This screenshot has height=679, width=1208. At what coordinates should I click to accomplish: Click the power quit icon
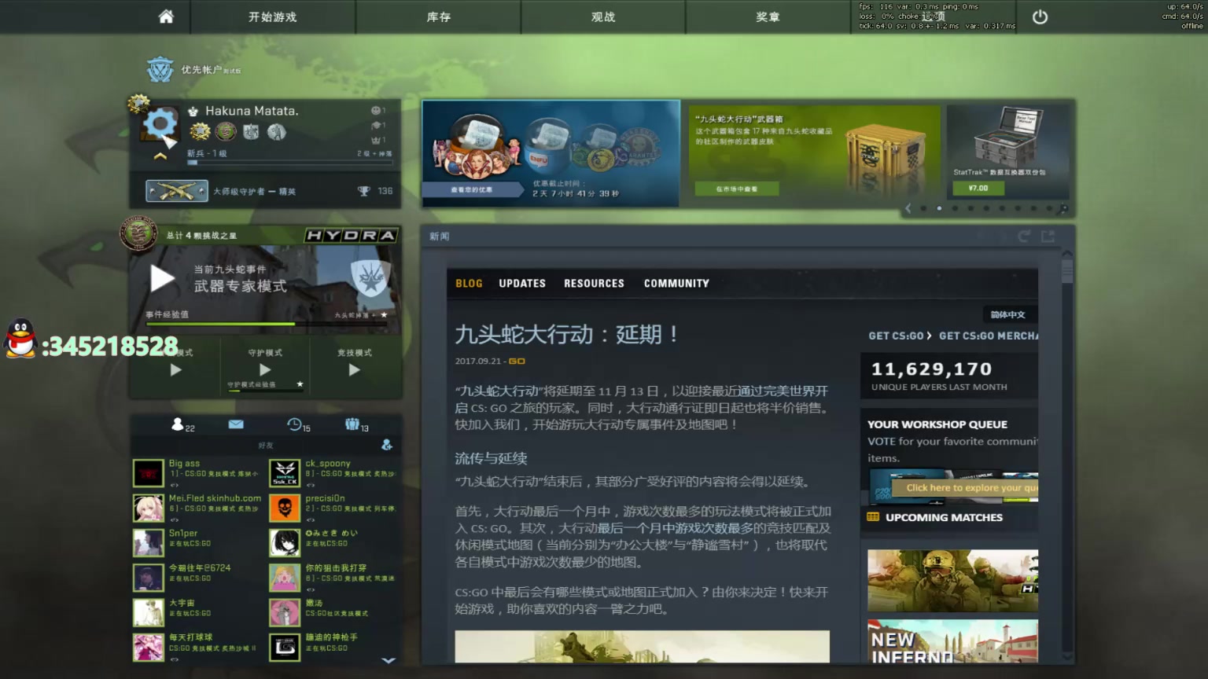(1040, 17)
